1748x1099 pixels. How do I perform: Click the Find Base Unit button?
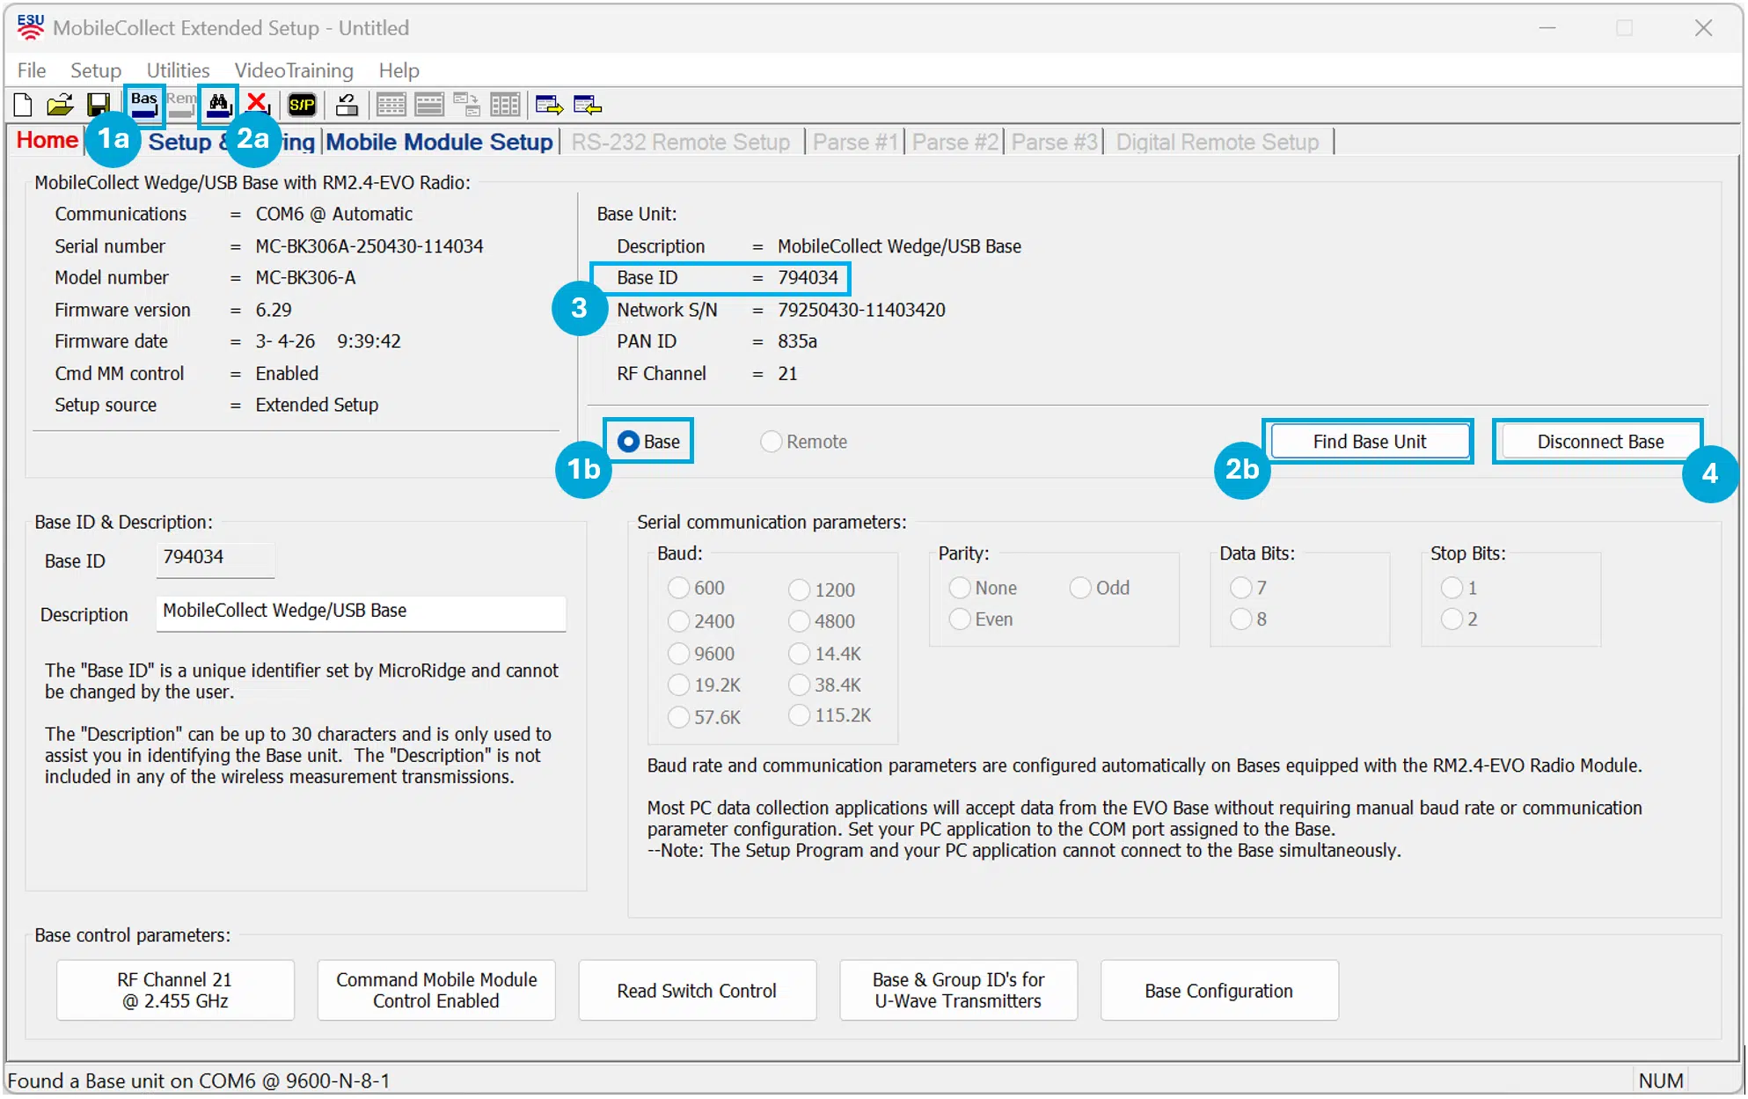pyautogui.click(x=1370, y=442)
